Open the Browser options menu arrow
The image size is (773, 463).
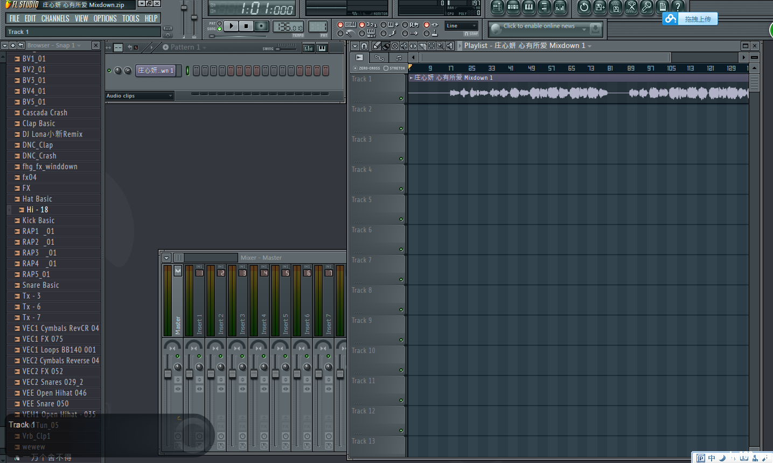pos(4,46)
